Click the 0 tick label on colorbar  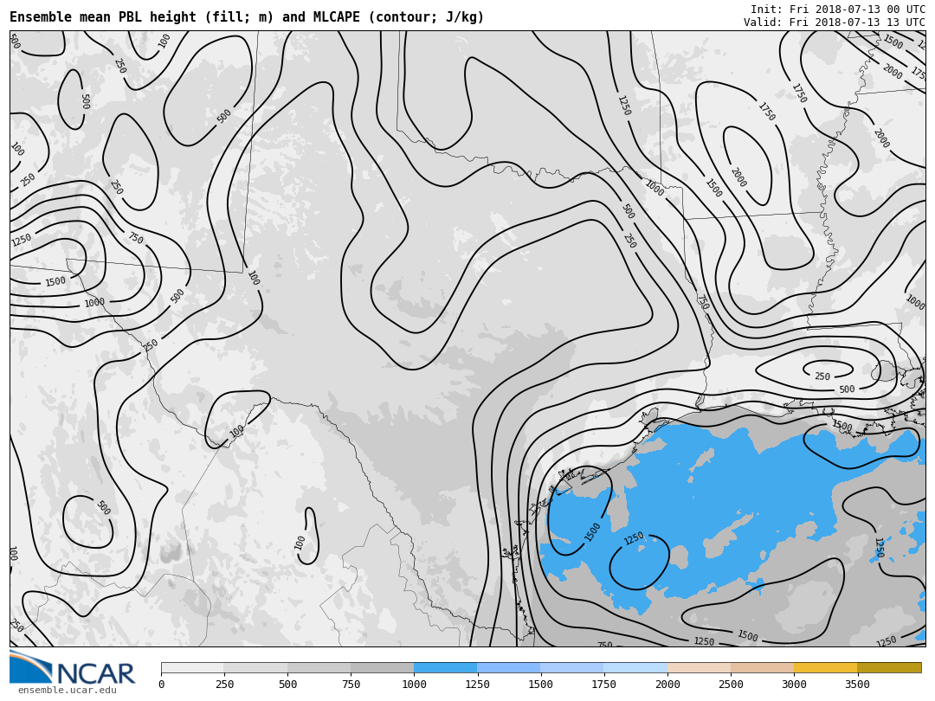pyautogui.click(x=161, y=685)
